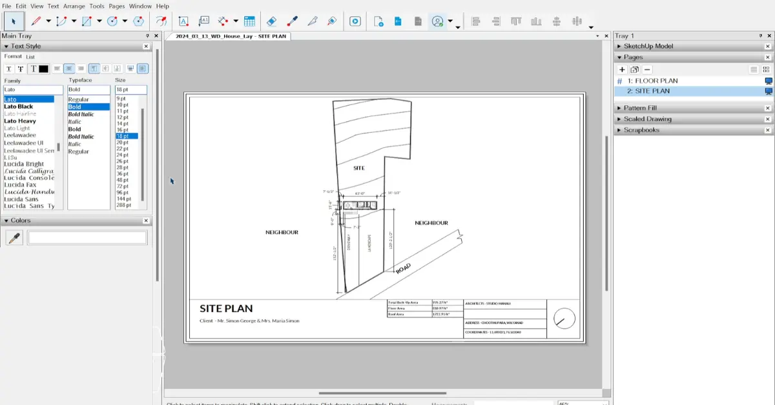
Task: Select the Rectangle tool in the toolbar
Action: tap(87, 21)
